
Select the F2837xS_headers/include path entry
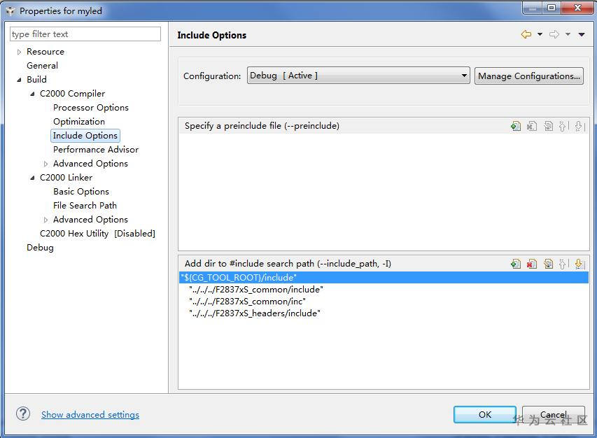coord(255,313)
